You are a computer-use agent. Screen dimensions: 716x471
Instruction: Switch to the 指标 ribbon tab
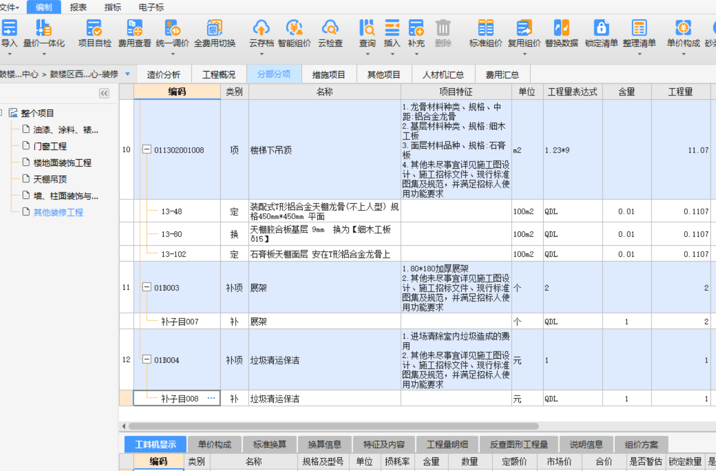(112, 7)
